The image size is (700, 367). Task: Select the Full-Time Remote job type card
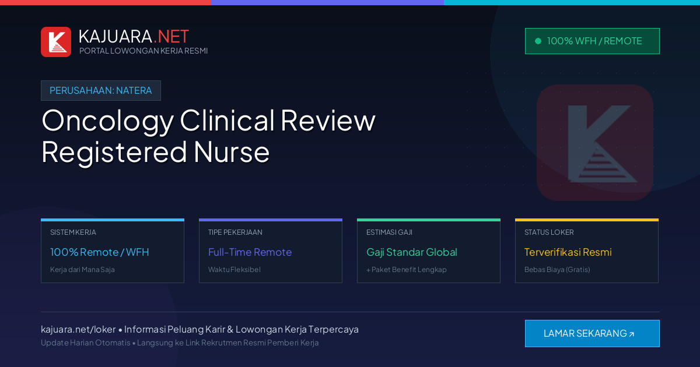[271, 251]
